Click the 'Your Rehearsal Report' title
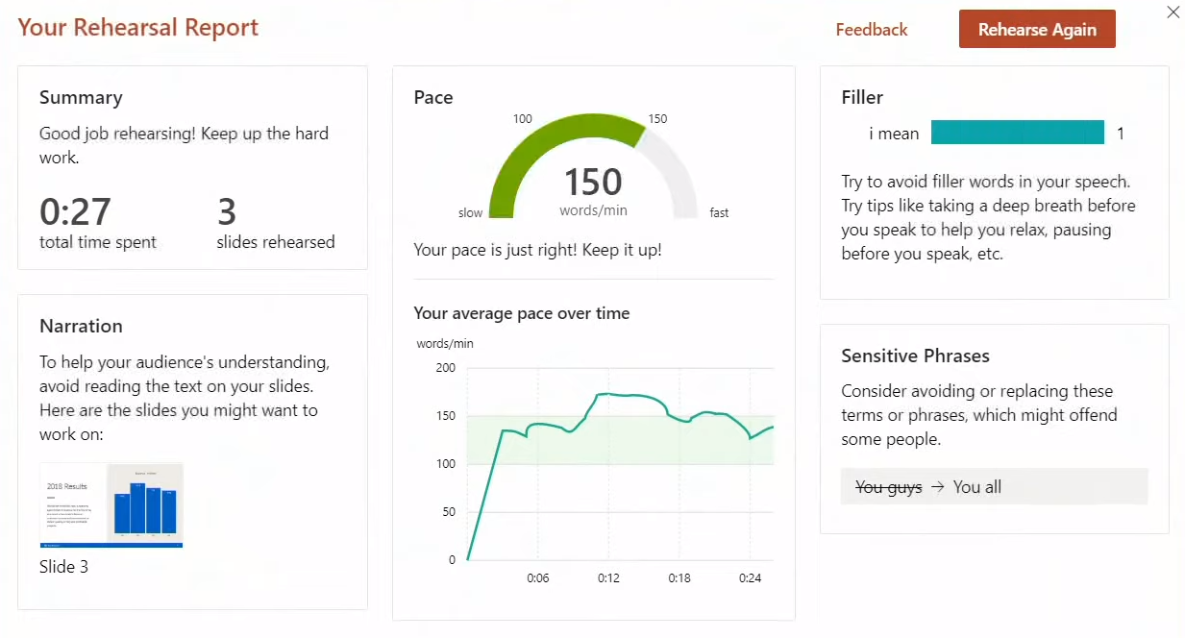Screen dimensions: 1185x638 coord(138,27)
